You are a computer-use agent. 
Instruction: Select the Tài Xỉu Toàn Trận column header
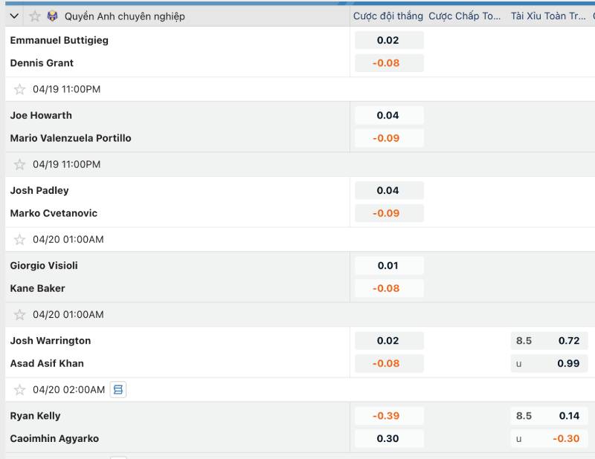(548, 16)
